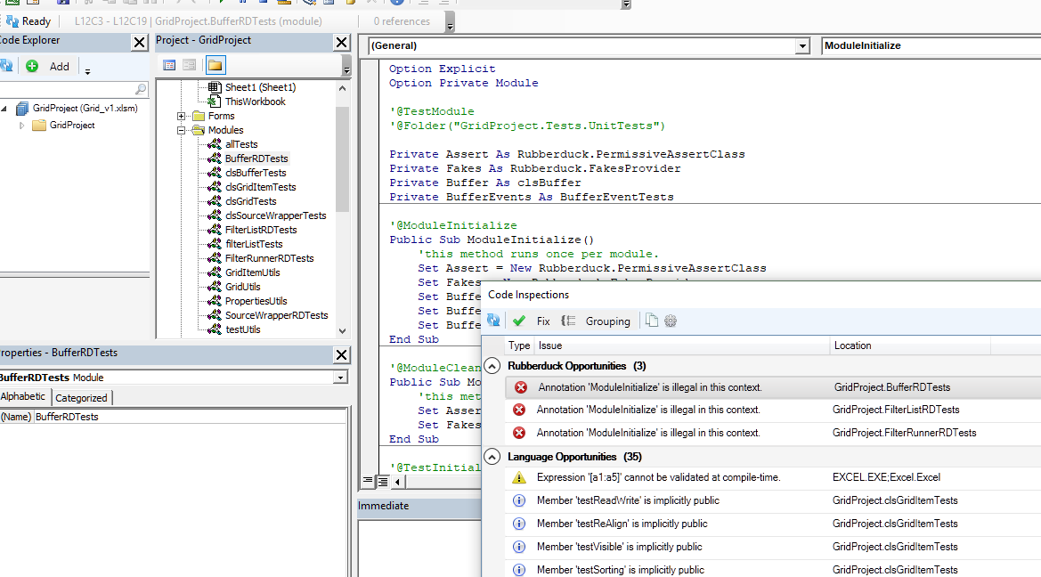Select the View Object icon in Project Explorer
The height and width of the screenshot is (577, 1041).
[188, 65]
